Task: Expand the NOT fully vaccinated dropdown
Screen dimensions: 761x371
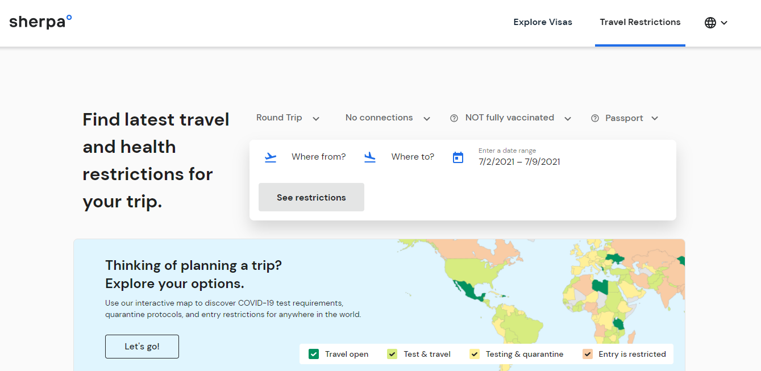Action: pyautogui.click(x=517, y=118)
